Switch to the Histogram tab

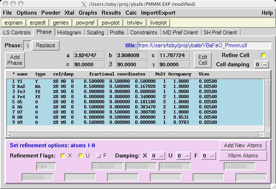pos(69,33)
